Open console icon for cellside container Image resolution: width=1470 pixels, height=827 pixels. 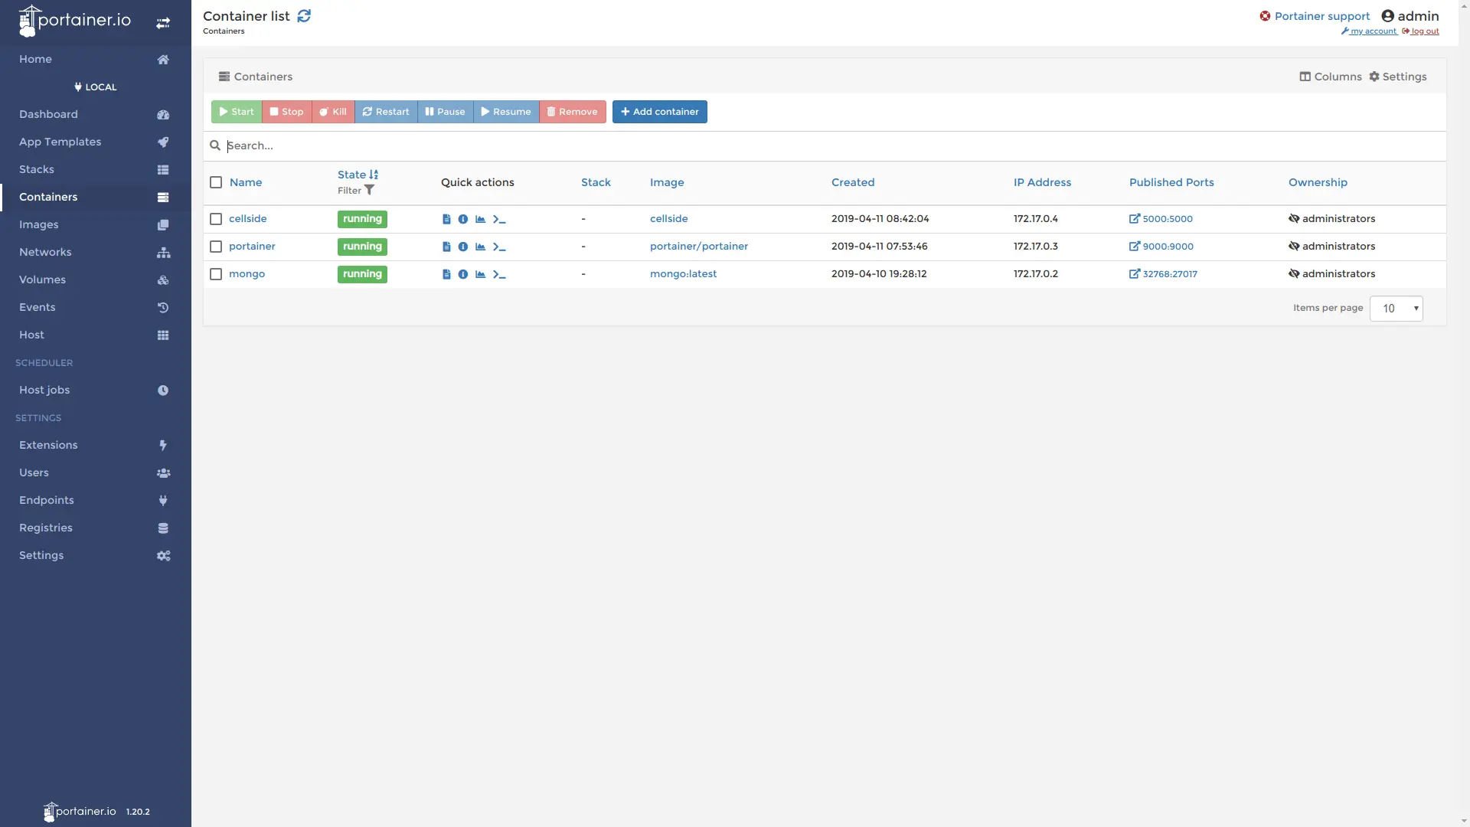click(499, 219)
